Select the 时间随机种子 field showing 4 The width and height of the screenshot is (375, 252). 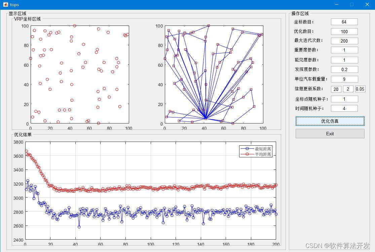tap(344, 108)
